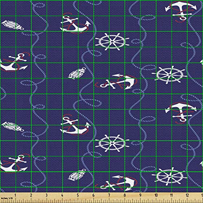Click the number 1 on the ruler

click(15, 195)
